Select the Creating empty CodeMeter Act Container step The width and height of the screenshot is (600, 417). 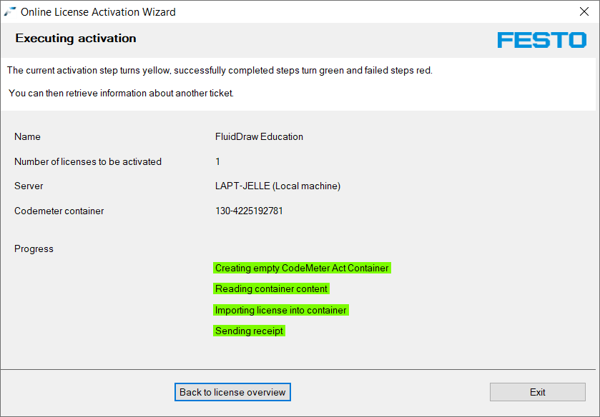click(302, 268)
